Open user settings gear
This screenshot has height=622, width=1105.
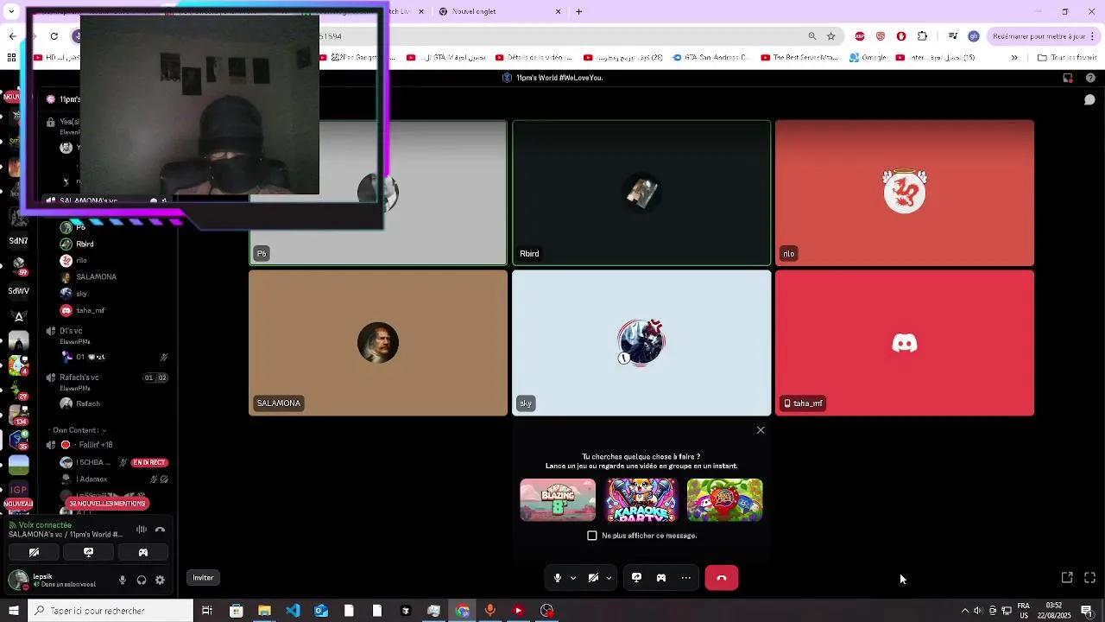click(x=160, y=581)
